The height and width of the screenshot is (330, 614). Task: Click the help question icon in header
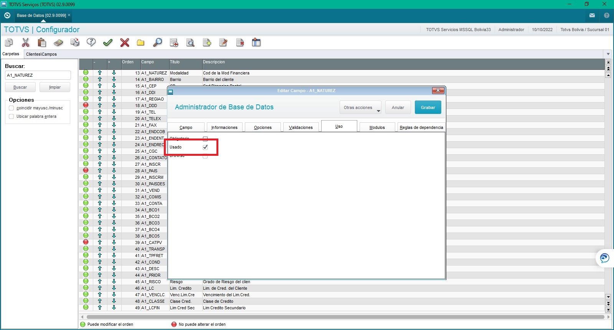(x=607, y=15)
